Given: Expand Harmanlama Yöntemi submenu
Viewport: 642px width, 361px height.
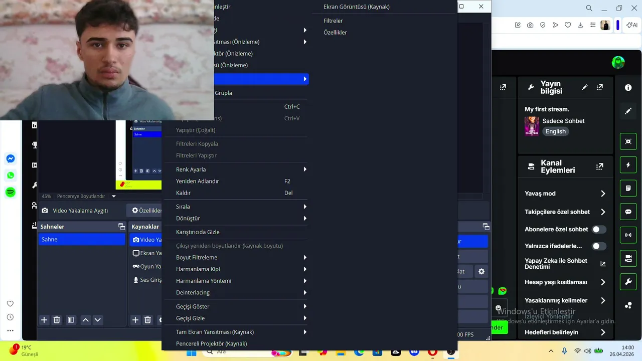Looking at the screenshot, I should coord(236,281).
